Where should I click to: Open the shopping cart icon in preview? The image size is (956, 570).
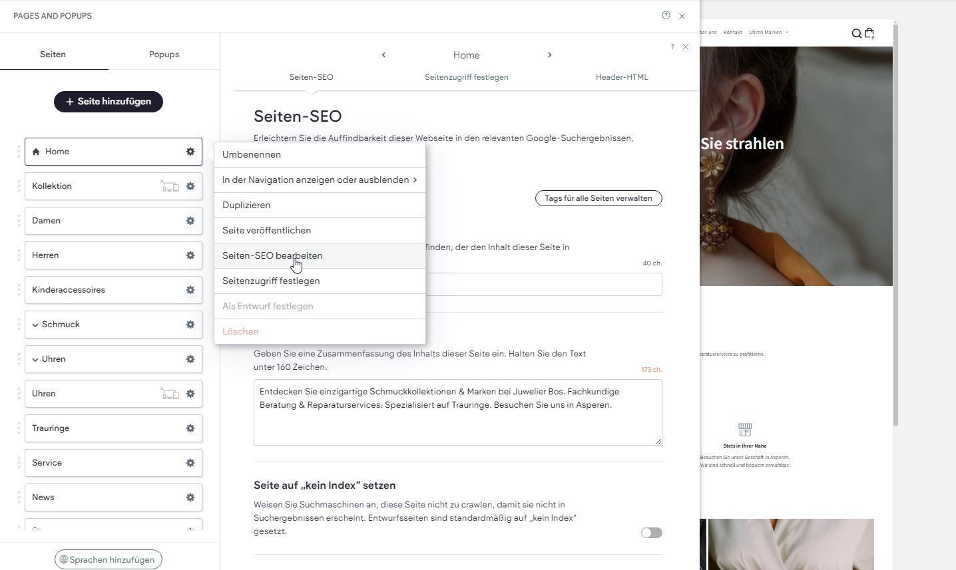[869, 33]
